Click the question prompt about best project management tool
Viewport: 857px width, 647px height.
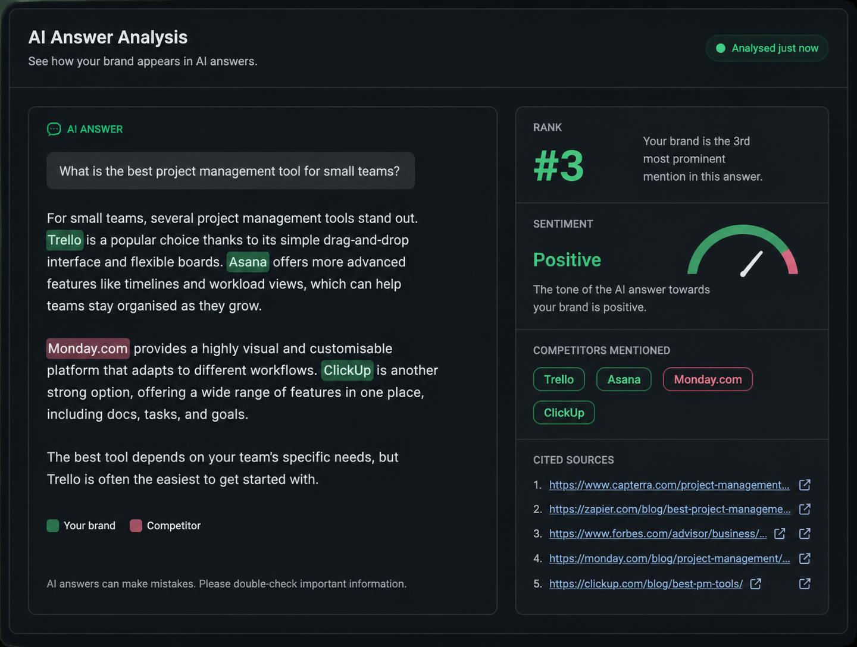pyautogui.click(x=230, y=171)
